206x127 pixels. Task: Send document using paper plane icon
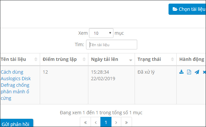click(x=197, y=72)
